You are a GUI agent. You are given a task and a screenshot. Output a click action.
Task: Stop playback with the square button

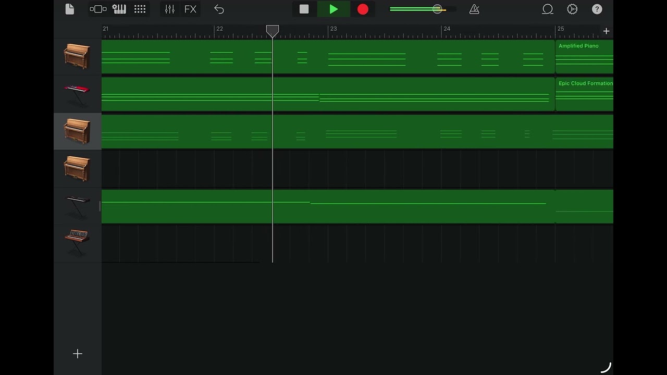coord(304,9)
